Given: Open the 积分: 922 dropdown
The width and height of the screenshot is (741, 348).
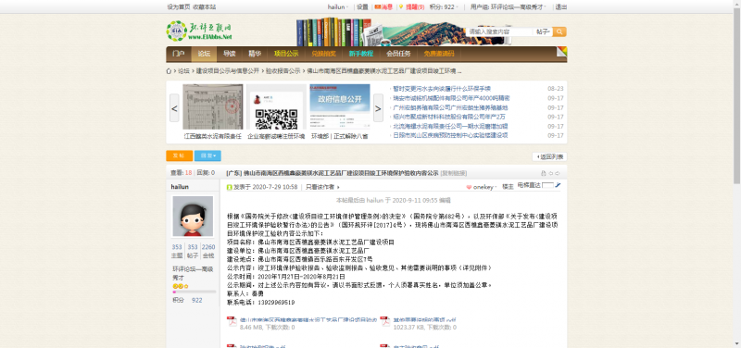Looking at the screenshot, I should [445, 7].
